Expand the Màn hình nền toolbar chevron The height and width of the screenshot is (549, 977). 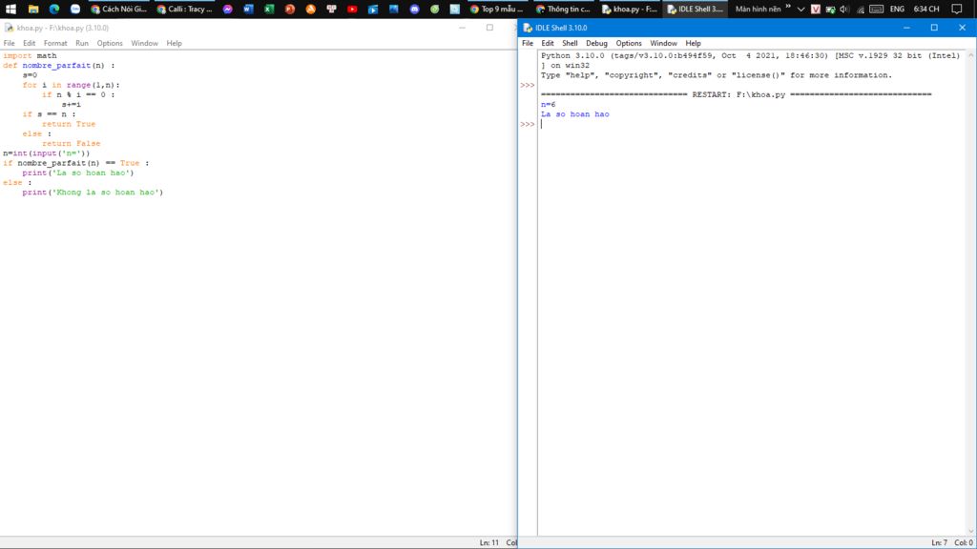[x=788, y=7]
